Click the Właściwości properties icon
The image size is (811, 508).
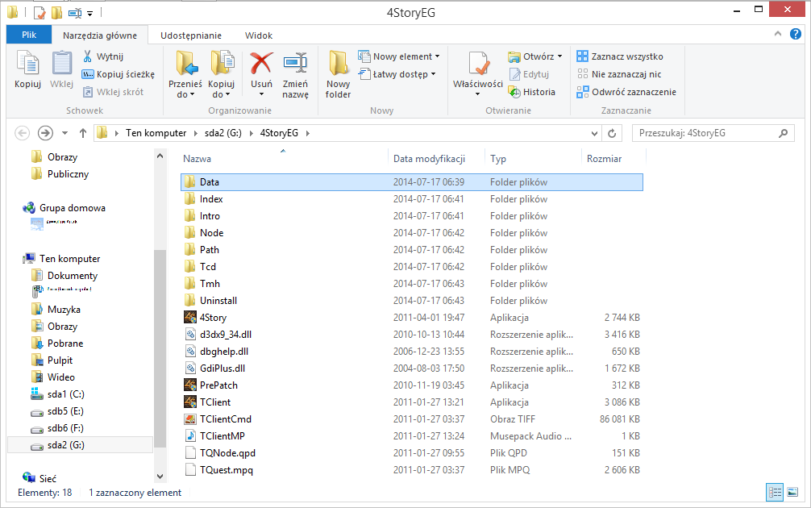click(x=478, y=63)
